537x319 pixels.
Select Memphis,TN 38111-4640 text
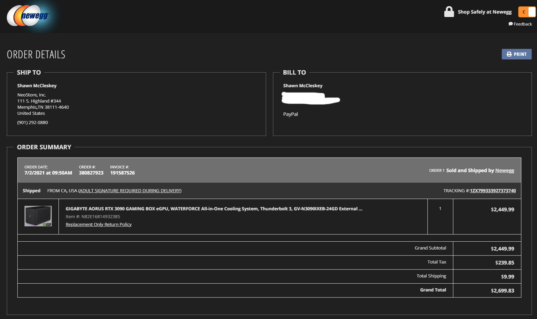pos(43,107)
